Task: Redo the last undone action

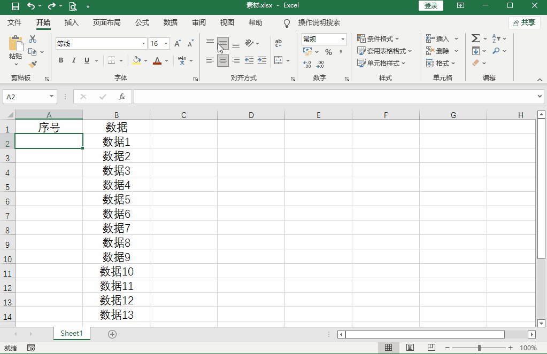Action: tap(52, 6)
